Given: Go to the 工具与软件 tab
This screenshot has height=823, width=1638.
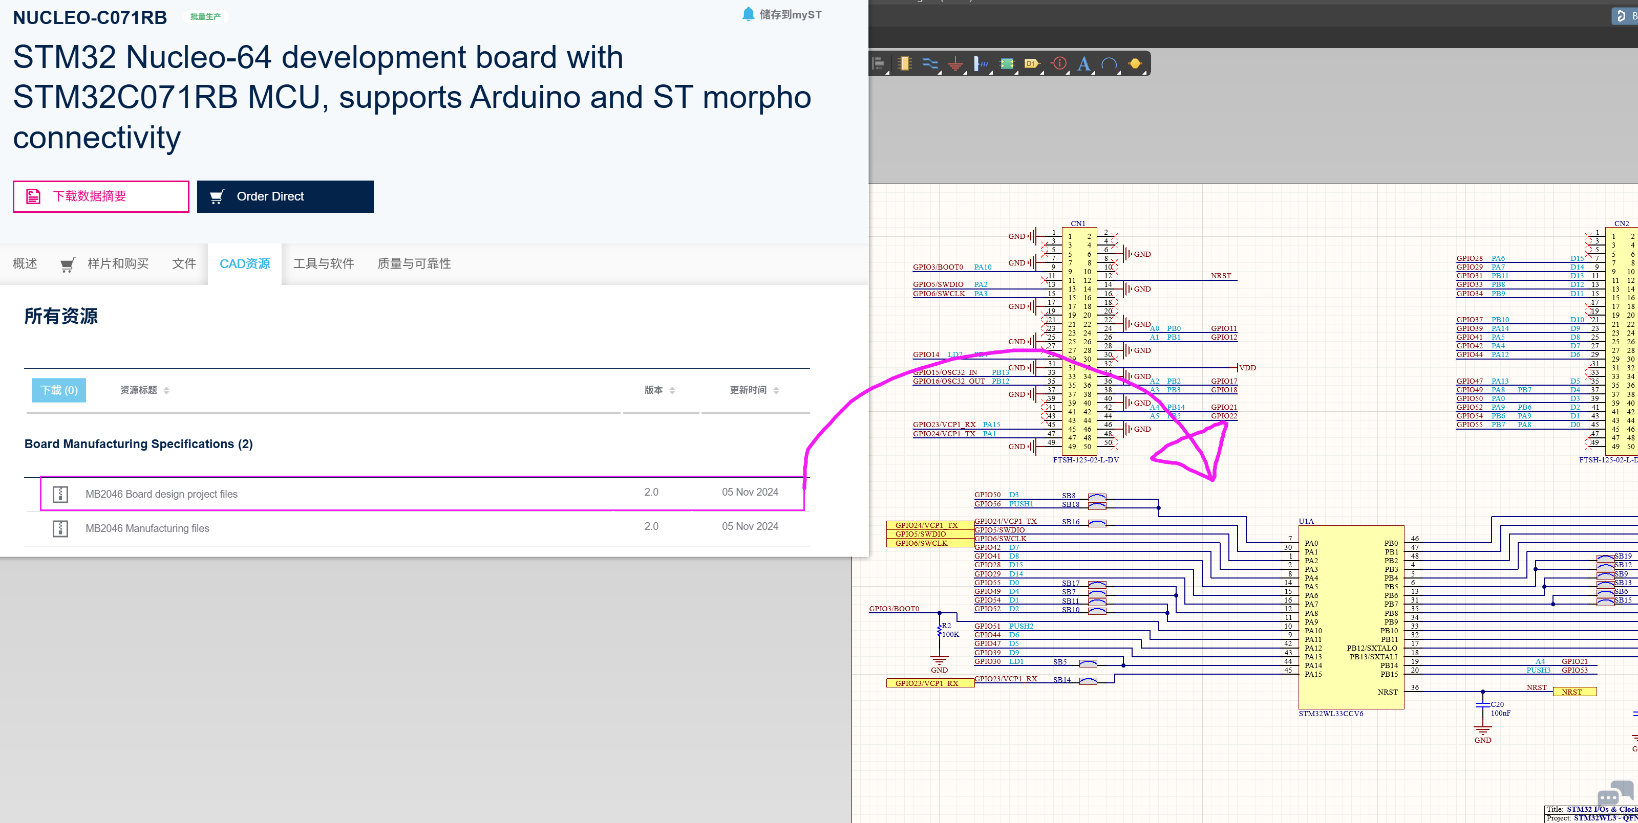Looking at the screenshot, I should click(x=324, y=263).
